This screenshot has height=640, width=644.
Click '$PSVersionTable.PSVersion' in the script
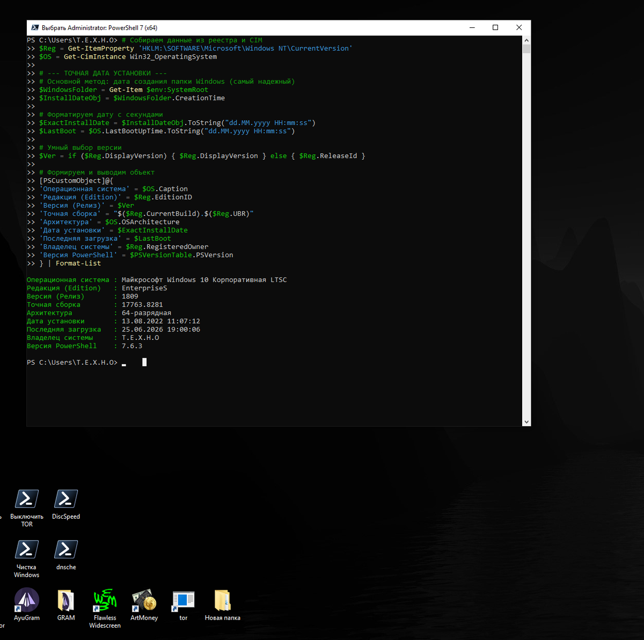click(x=181, y=255)
